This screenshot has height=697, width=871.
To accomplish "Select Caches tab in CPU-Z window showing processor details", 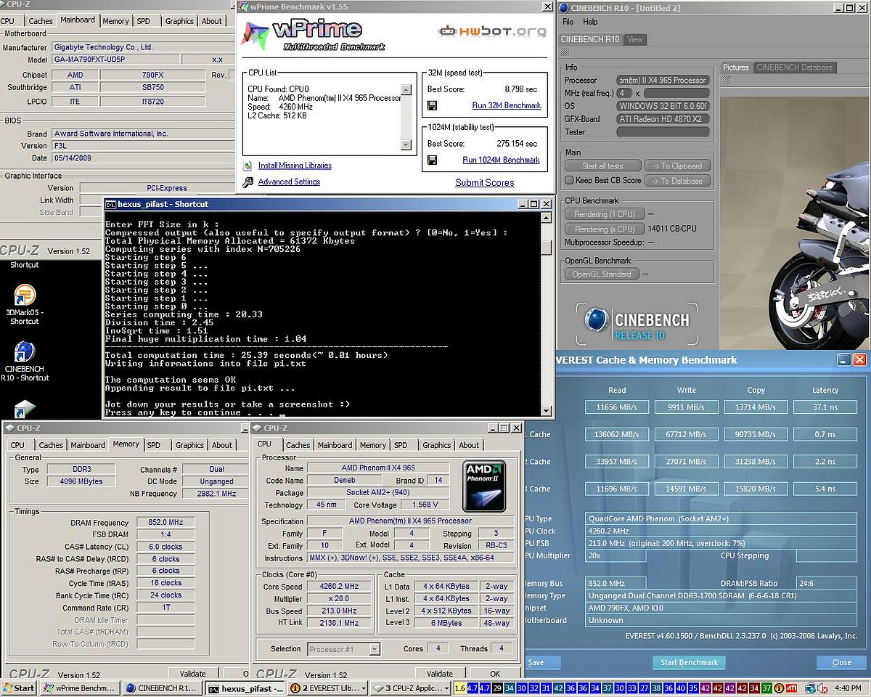I will [x=298, y=445].
